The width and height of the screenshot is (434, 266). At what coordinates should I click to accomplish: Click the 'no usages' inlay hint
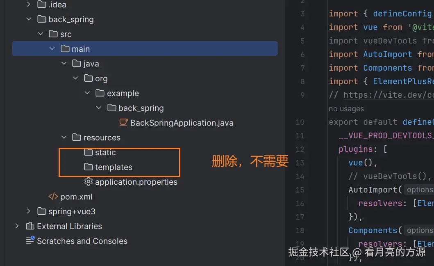pos(346,109)
